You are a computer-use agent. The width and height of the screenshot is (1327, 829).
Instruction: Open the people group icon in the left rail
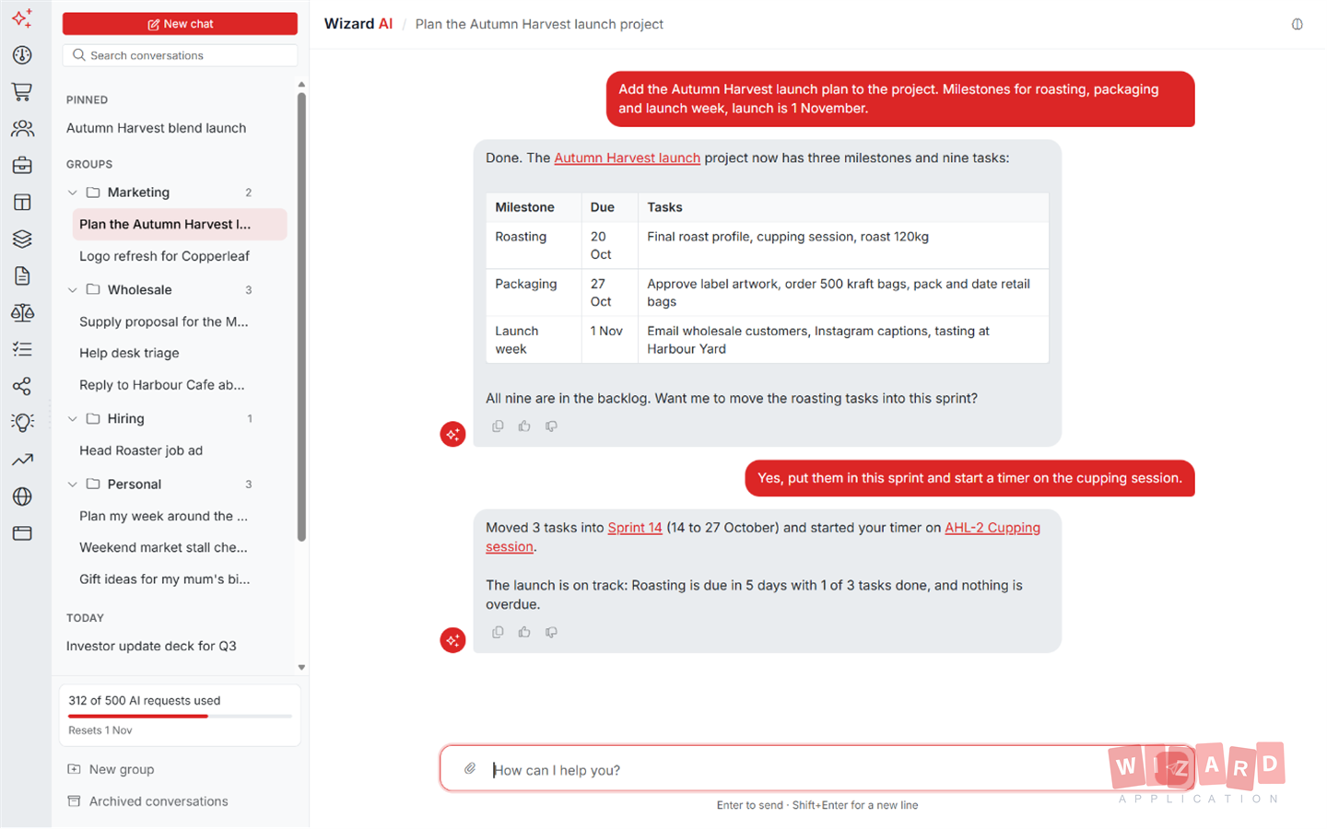22,129
